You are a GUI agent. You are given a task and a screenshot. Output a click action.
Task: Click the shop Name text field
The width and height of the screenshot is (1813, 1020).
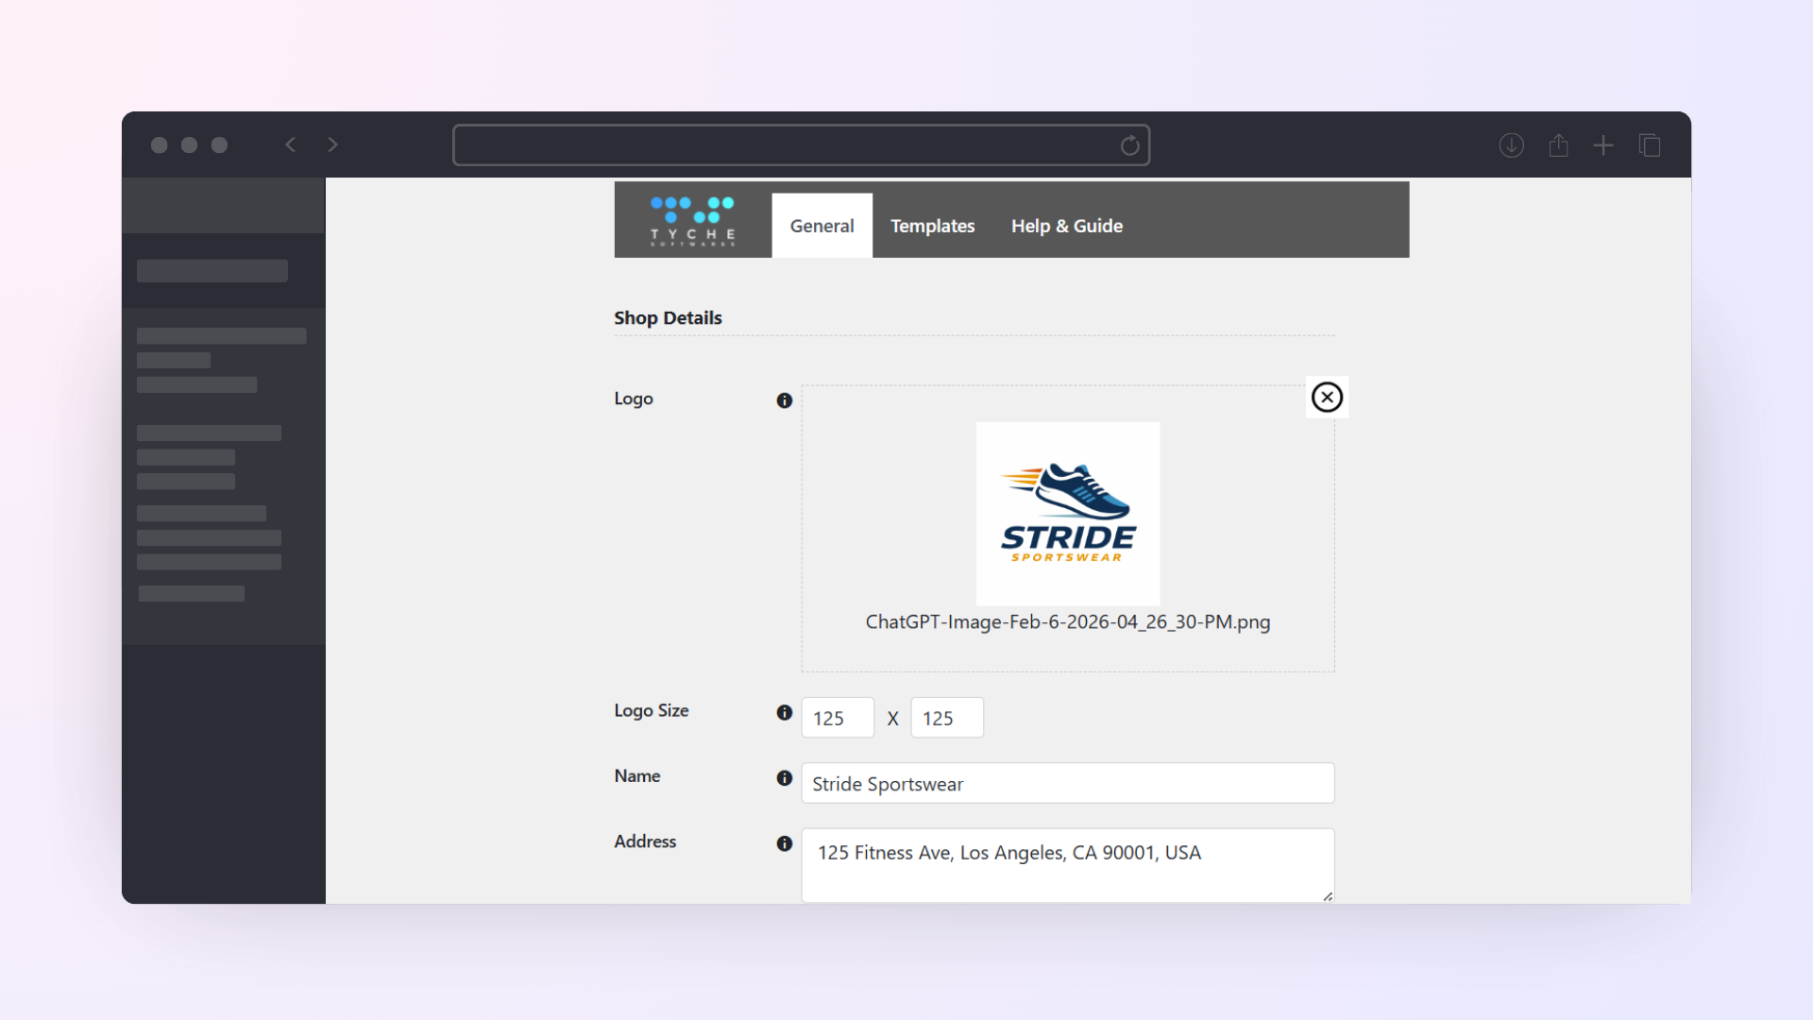tap(1067, 784)
